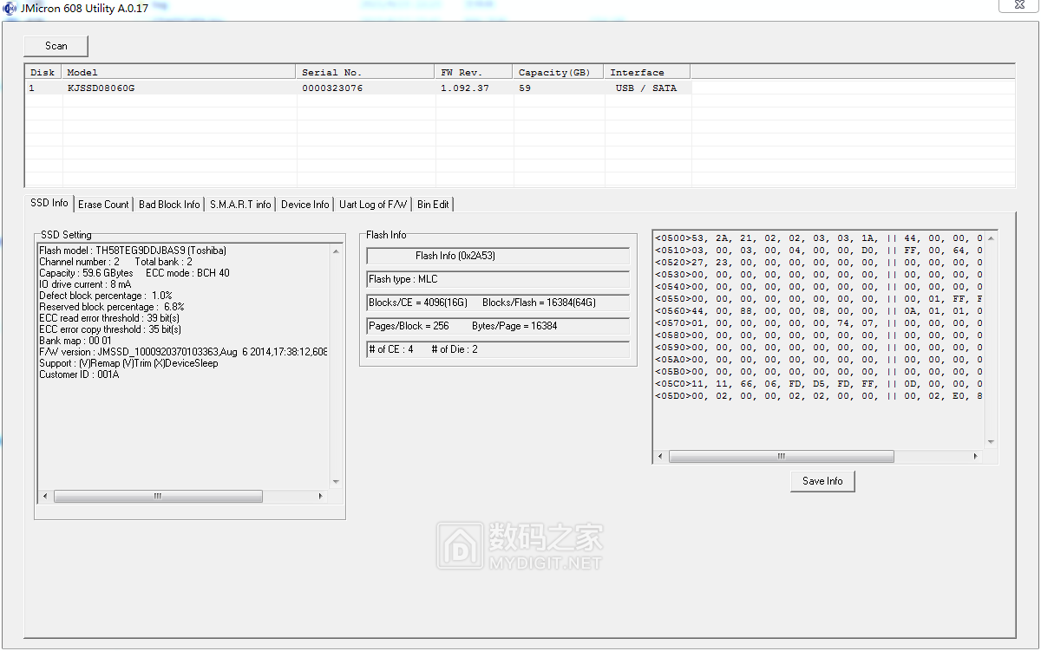Viewport: 1041px width, 651px height.
Task: Click the hex dump scroll up arrow
Action: coord(991,238)
